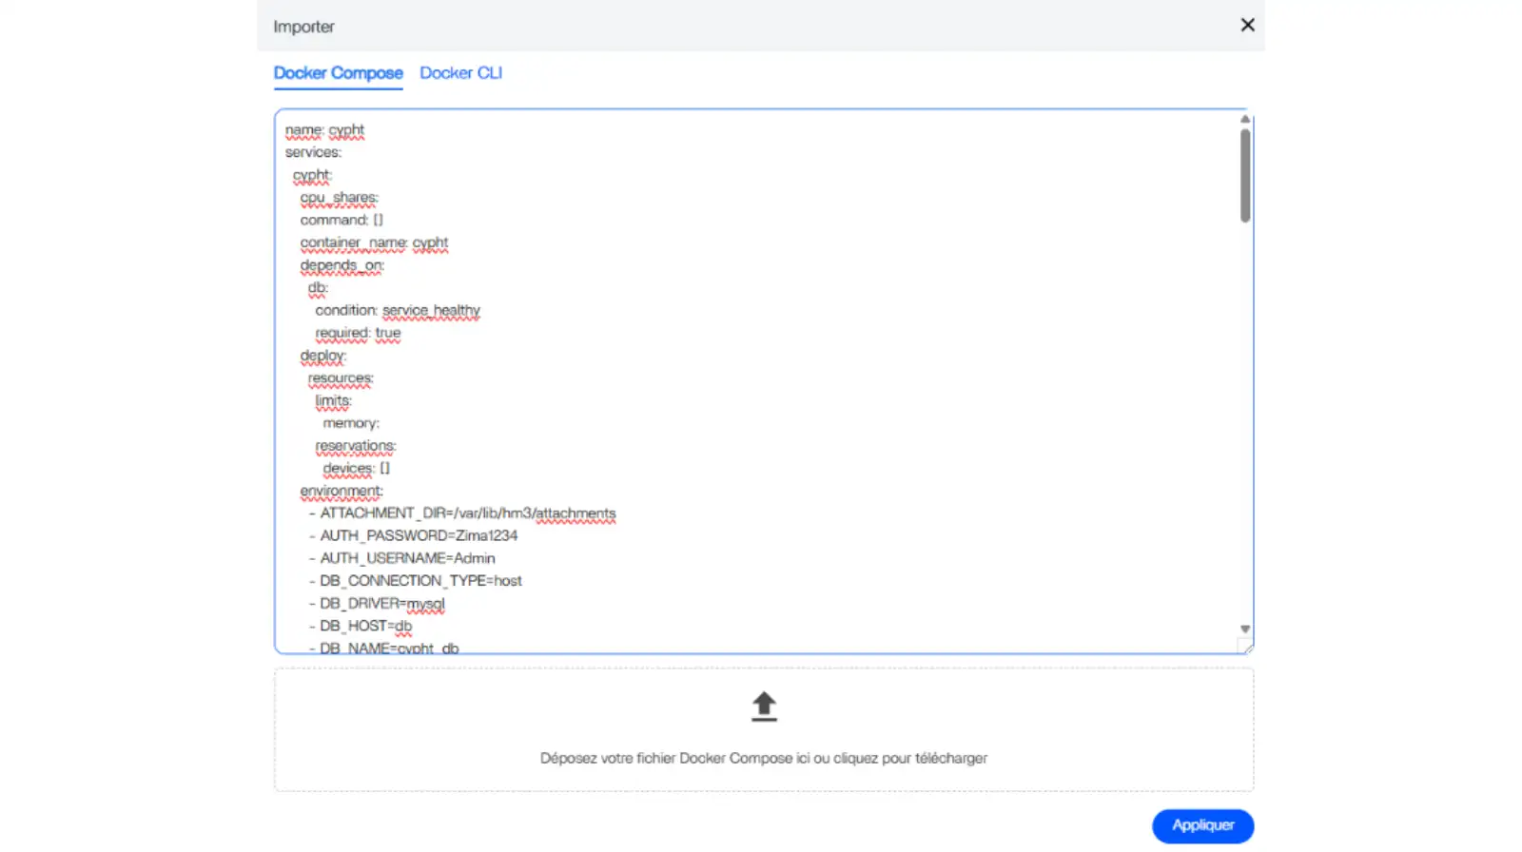
Task: Click the scrollbar down arrow in editor
Action: [1244, 629]
